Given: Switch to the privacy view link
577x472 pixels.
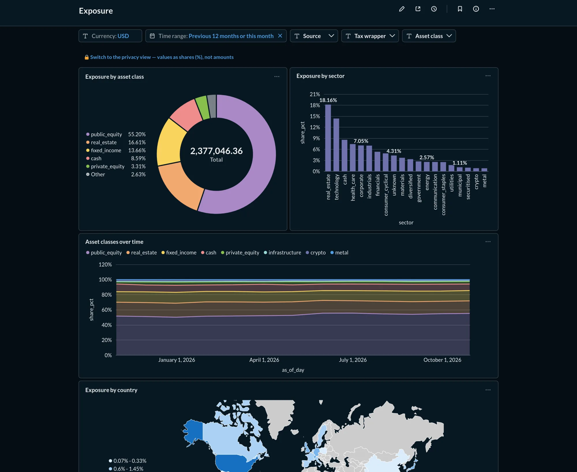Looking at the screenshot, I should 162,57.
